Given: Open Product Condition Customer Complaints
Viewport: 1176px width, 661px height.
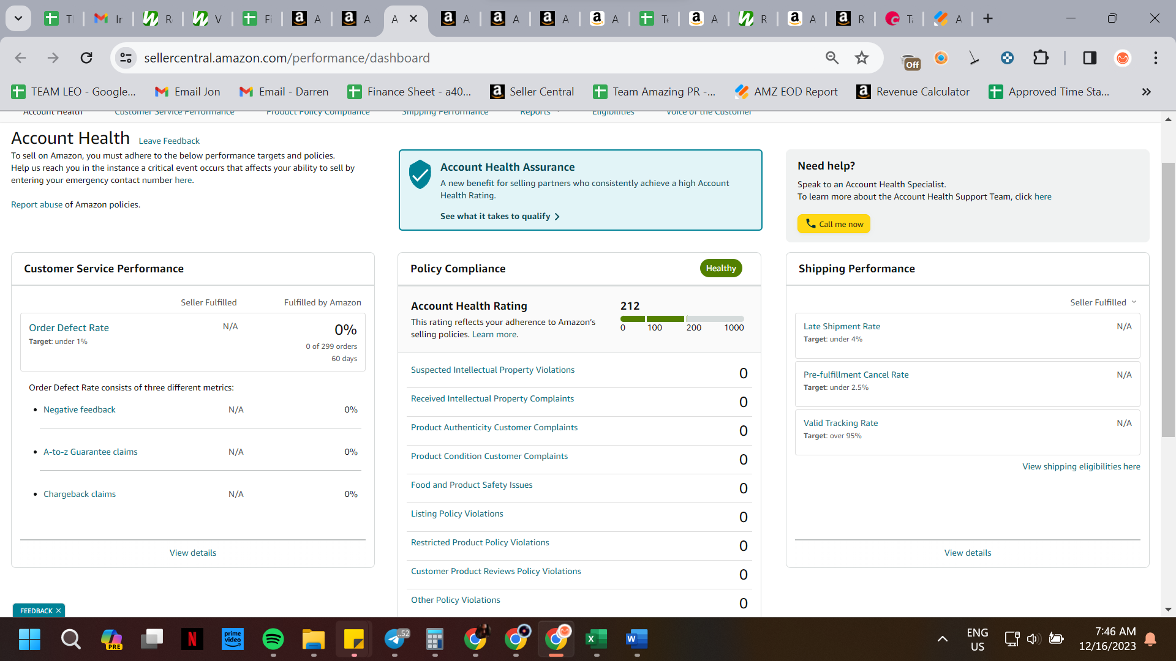Looking at the screenshot, I should (489, 456).
